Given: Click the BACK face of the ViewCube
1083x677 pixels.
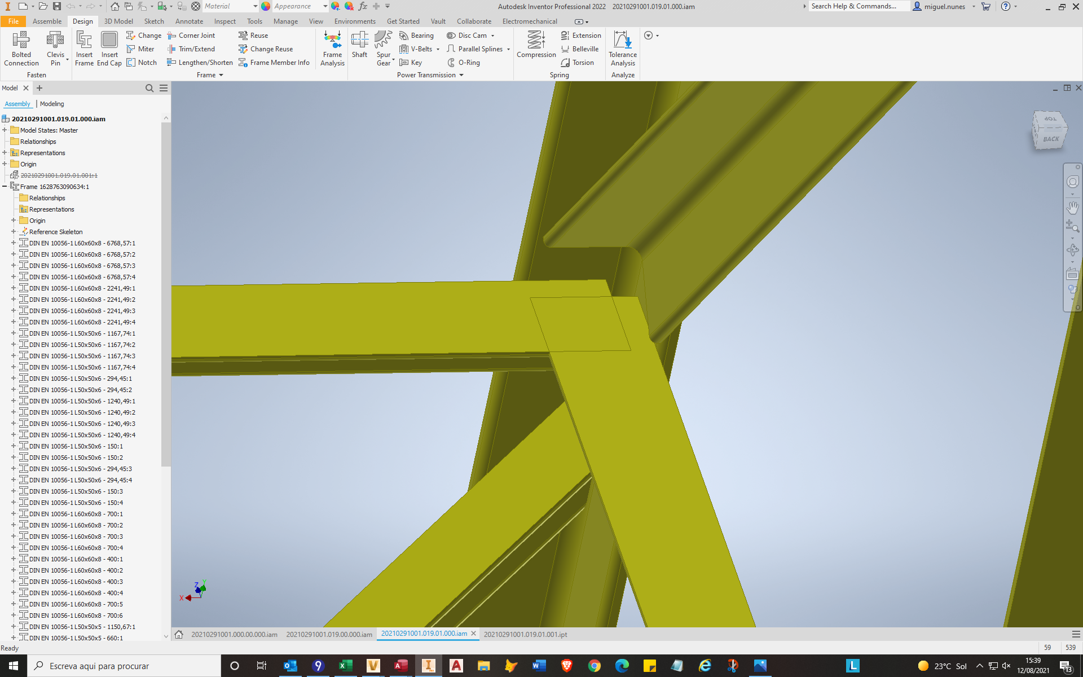Looking at the screenshot, I should (1050, 138).
